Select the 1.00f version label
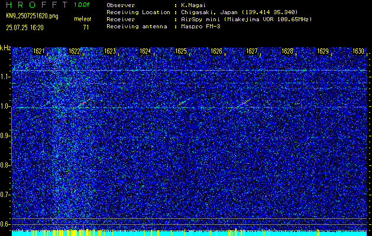Viewport: 372px width, 236px height. pos(82,5)
